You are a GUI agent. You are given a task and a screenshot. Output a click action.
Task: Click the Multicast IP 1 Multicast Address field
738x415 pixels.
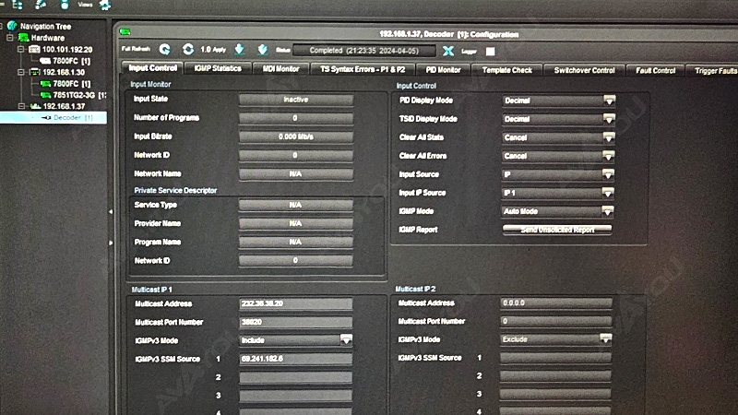point(295,303)
